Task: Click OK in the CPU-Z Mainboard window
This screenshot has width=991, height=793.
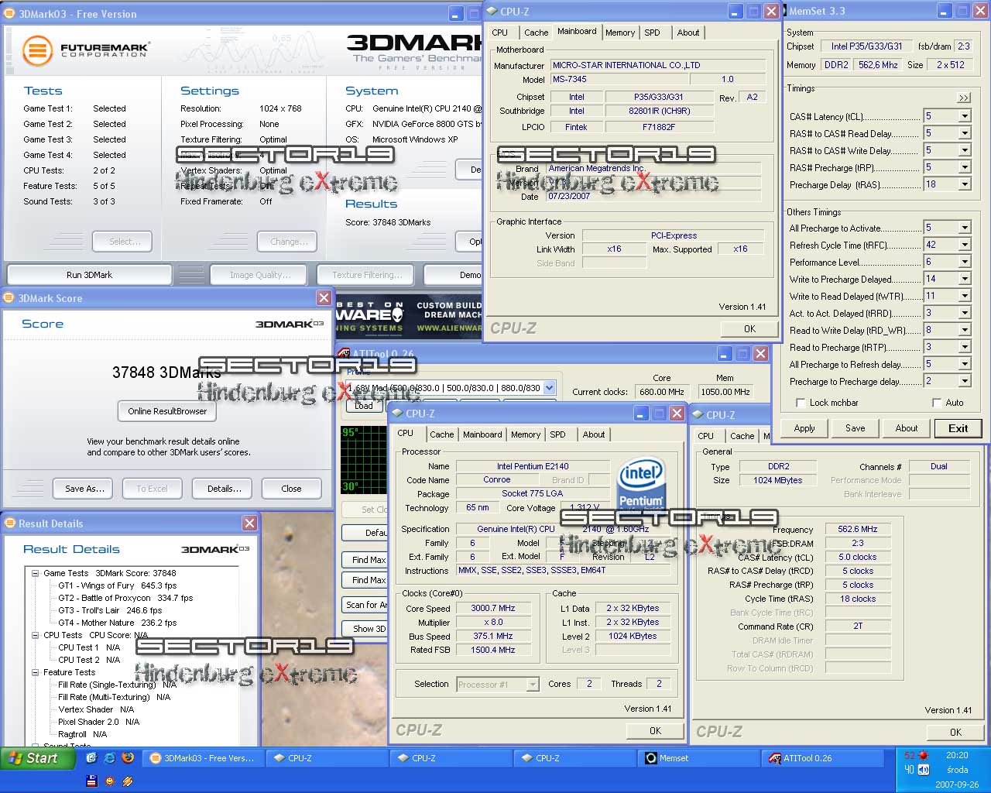Action: click(749, 329)
